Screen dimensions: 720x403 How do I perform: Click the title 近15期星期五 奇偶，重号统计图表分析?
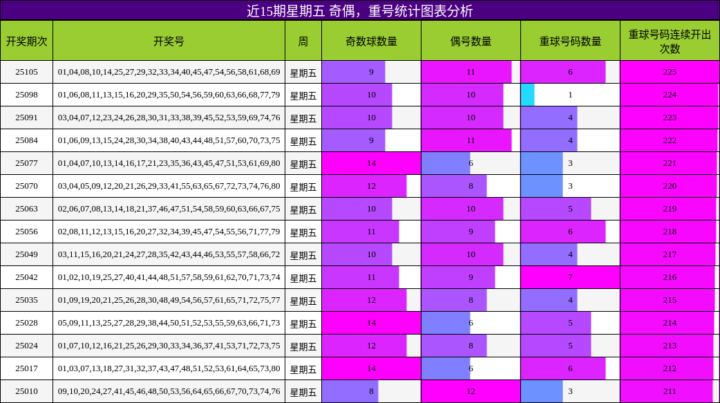pyautogui.click(x=360, y=10)
